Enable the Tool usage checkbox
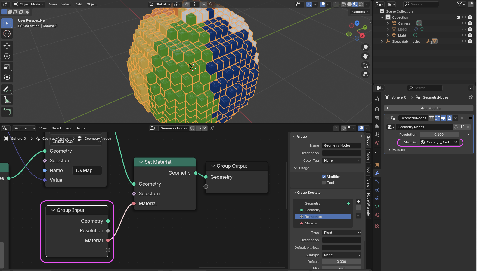 [324, 183]
